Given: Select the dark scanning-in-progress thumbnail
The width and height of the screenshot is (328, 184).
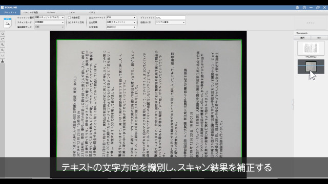Looking at the screenshot, I should tap(311, 66).
